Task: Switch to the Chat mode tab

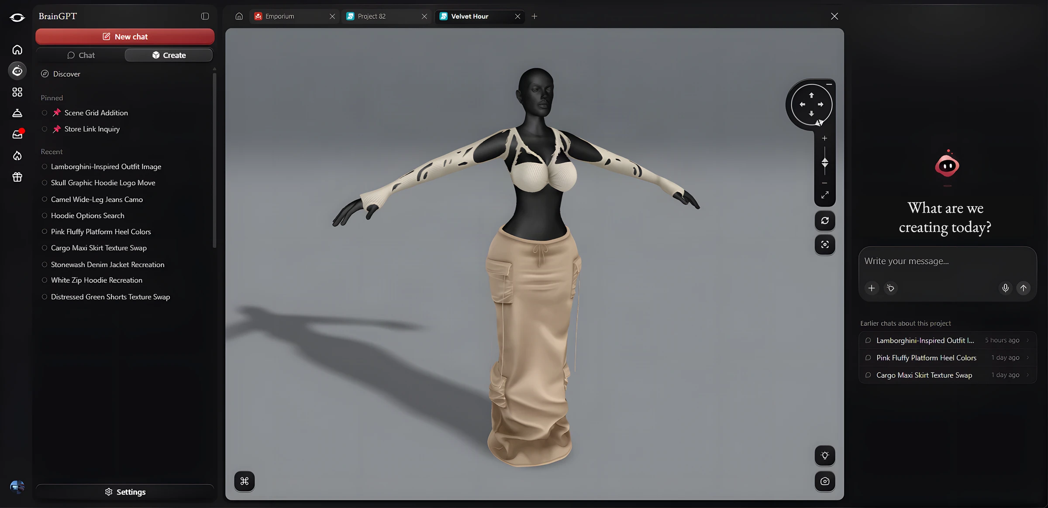Action: click(x=81, y=55)
